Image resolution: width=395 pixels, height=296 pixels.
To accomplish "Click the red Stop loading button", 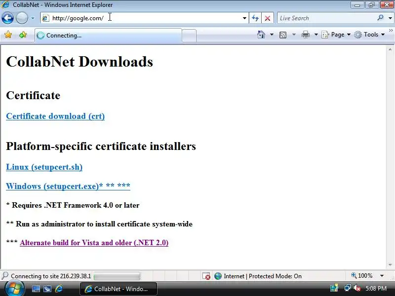I will click(x=268, y=18).
